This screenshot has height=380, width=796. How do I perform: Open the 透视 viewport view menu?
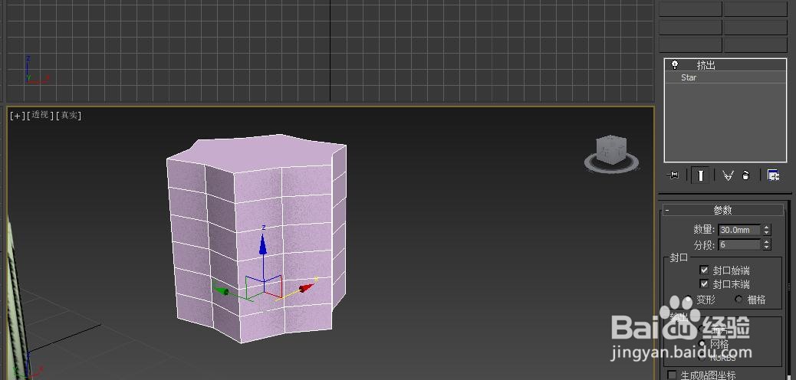point(40,115)
